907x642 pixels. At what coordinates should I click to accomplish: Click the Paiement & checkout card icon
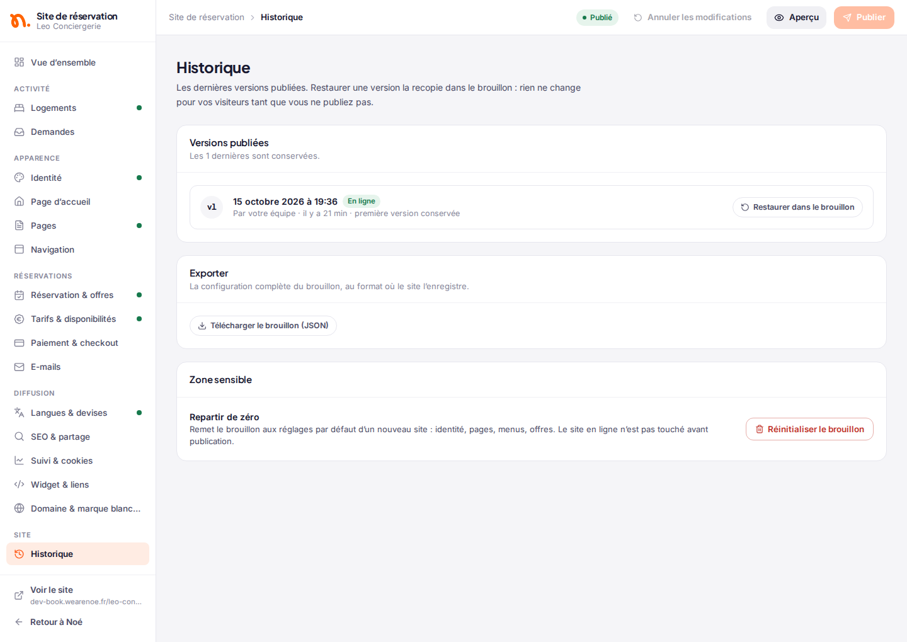tap(20, 343)
